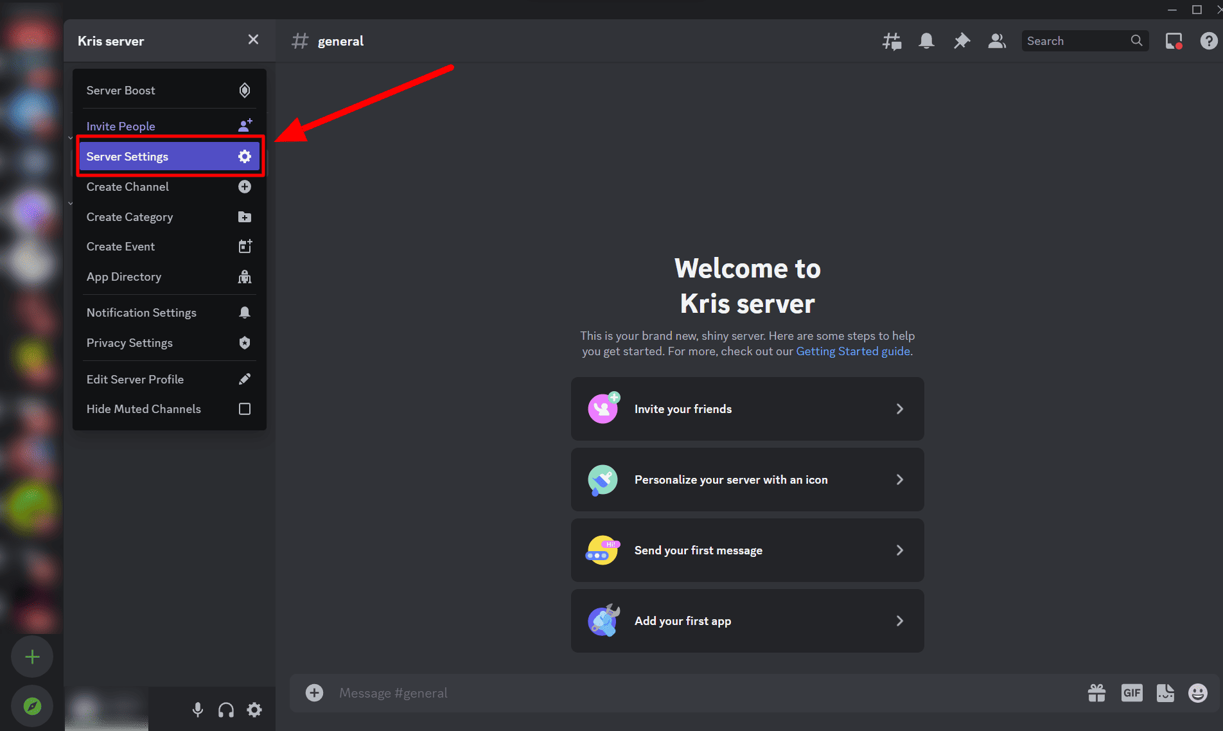This screenshot has width=1223, height=731.
Task: Open the Add your first app card
Action: tap(748, 621)
